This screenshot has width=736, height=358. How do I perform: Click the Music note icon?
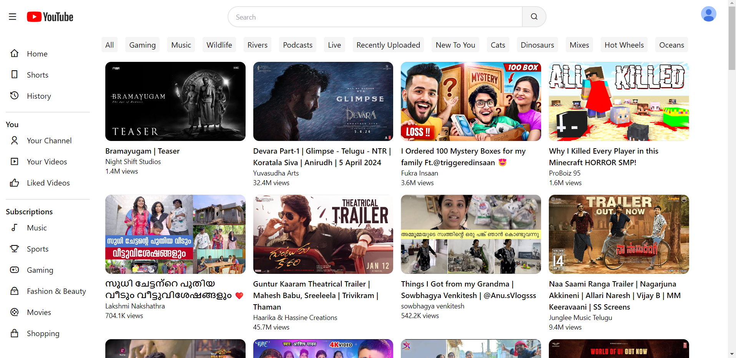click(15, 227)
